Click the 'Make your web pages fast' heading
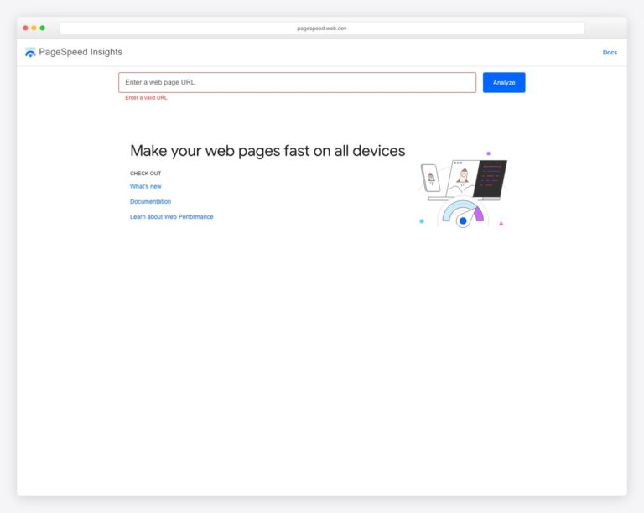 point(267,151)
